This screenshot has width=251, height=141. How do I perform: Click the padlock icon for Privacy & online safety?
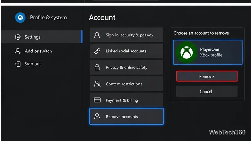97,67
